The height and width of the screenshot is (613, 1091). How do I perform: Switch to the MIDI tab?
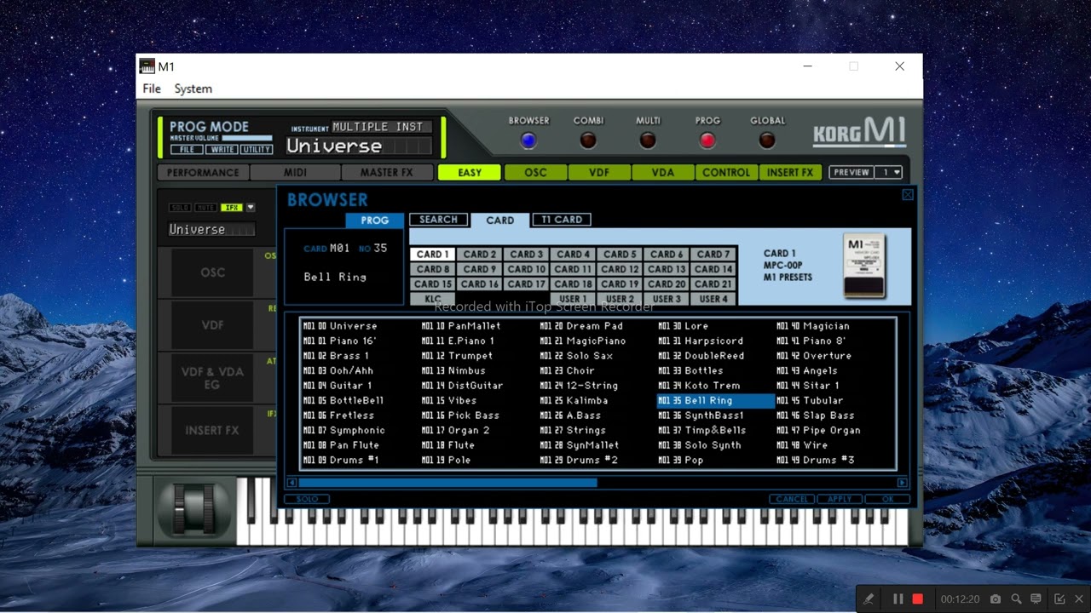click(x=295, y=173)
